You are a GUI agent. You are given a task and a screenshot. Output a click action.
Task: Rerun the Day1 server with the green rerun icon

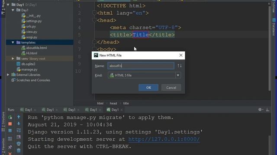tap(10, 117)
